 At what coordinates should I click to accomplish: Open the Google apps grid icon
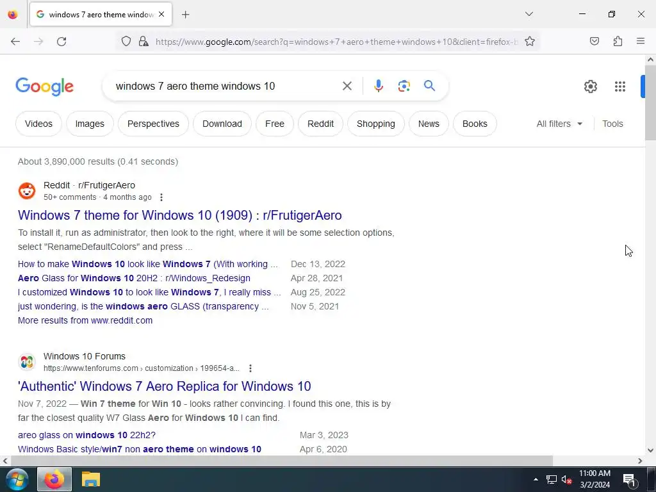pos(620,86)
